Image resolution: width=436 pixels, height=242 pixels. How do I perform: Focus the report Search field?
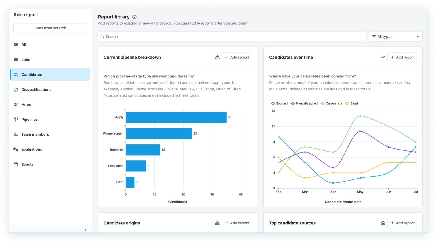point(232,37)
